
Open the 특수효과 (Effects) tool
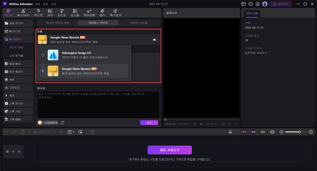click(x=116, y=13)
